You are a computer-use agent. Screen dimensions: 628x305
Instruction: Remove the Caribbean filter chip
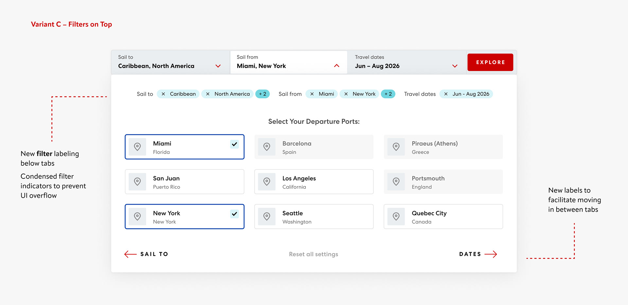click(163, 94)
